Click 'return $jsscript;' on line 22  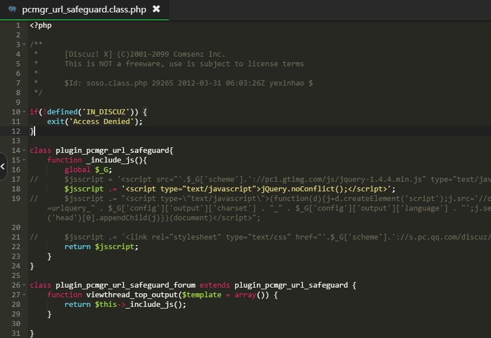coord(101,247)
